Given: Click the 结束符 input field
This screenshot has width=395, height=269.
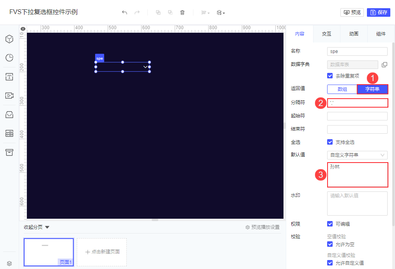Looking at the screenshot, I should pyautogui.click(x=357, y=129).
